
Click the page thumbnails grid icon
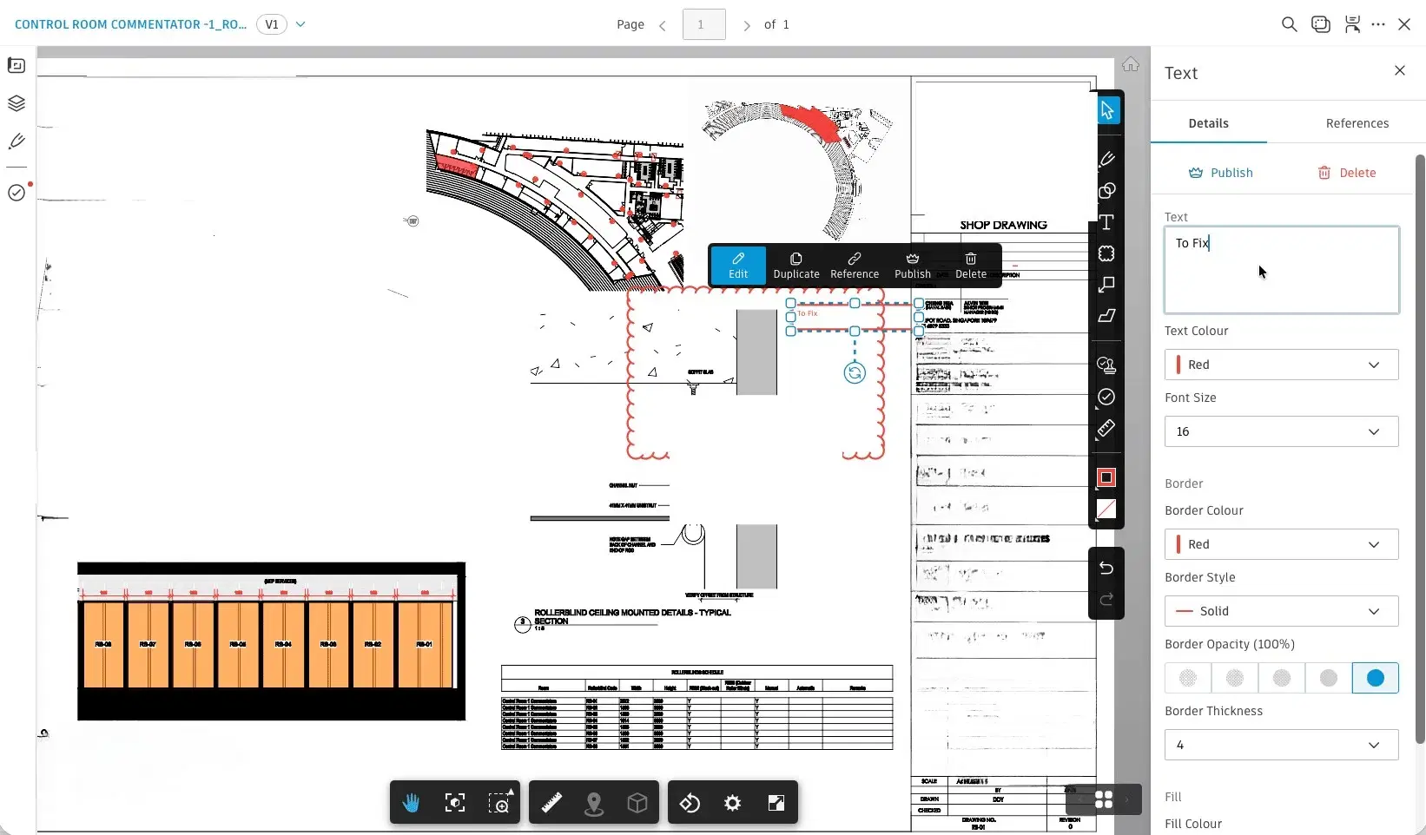point(1104,799)
